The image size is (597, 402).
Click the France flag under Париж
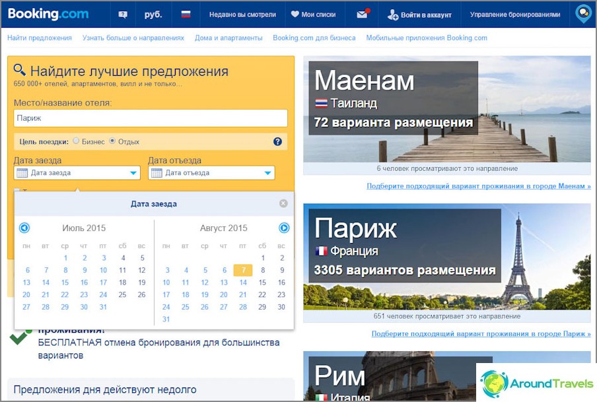[x=322, y=251]
